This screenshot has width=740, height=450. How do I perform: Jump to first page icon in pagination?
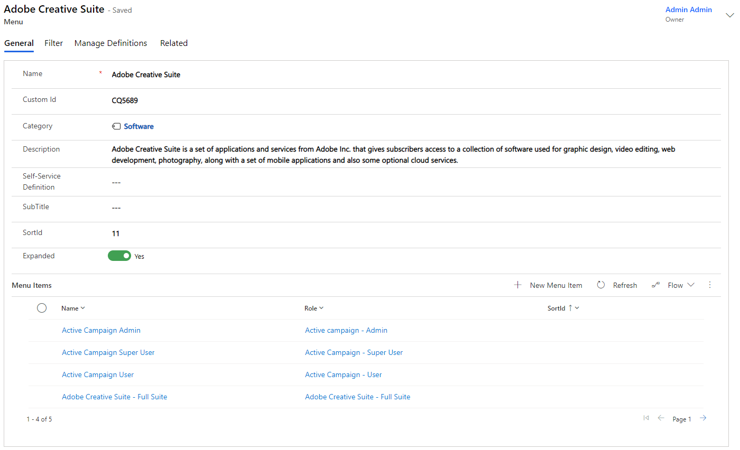[x=646, y=418]
